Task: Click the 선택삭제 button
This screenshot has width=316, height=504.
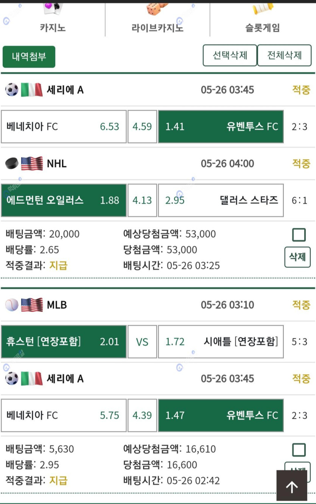Action: 230,55
